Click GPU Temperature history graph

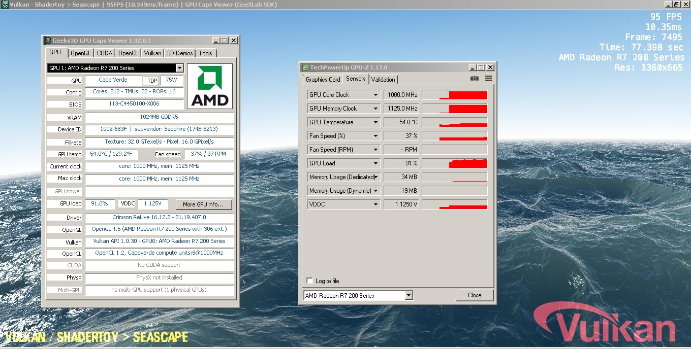(x=455, y=122)
